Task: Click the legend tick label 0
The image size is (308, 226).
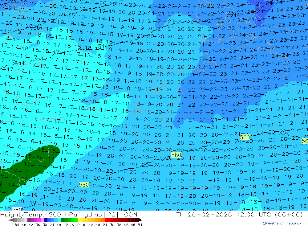Action: click(x=78, y=225)
